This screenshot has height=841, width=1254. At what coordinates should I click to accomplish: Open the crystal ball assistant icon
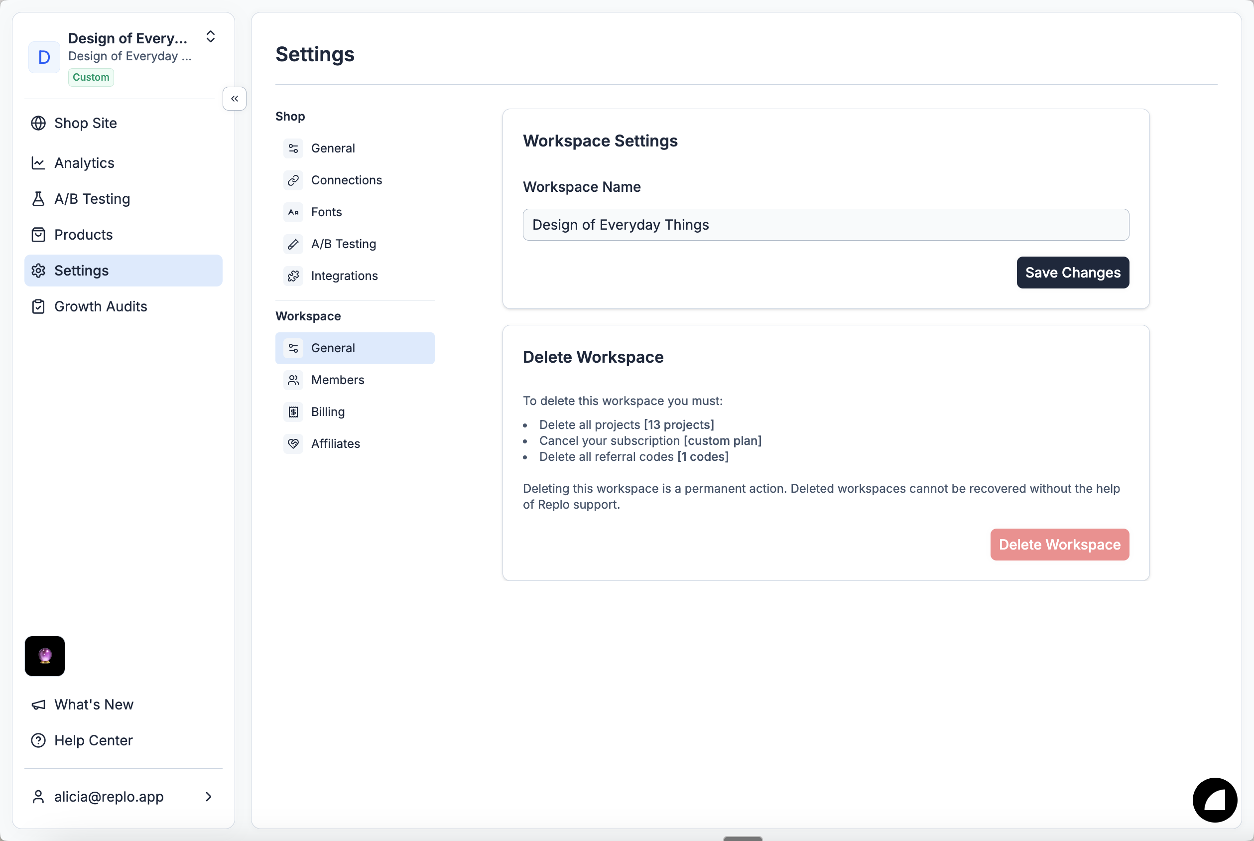click(44, 656)
